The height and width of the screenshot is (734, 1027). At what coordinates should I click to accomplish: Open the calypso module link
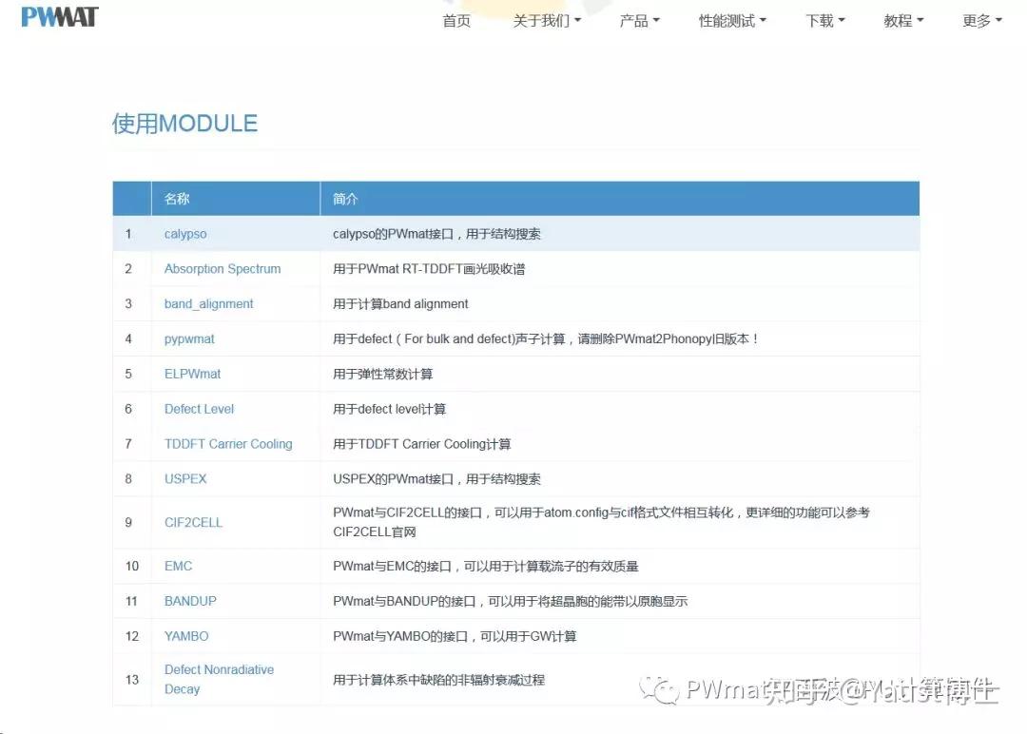[185, 233]
